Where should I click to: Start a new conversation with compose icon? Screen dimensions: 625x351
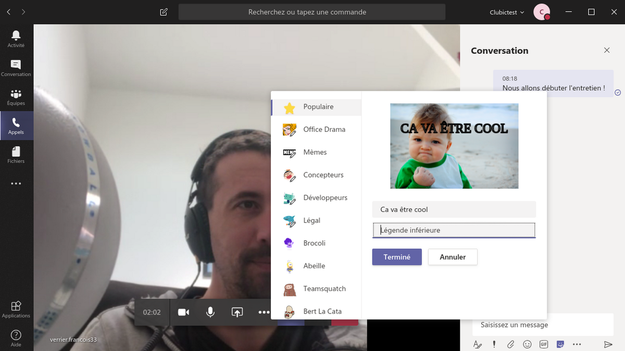[164, 12]
